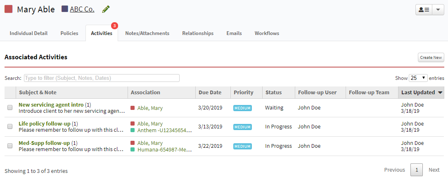Click the Waiting status cell
448x177 pixels.
[x=274, y=108]
